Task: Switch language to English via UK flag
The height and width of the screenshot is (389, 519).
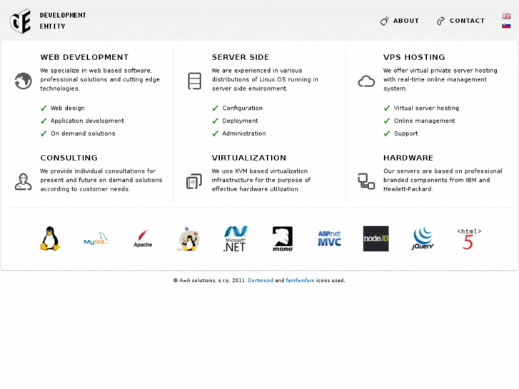Action: [x=506, y=16]
